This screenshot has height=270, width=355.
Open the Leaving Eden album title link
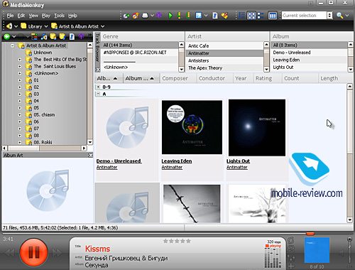[x=177, y=161]
